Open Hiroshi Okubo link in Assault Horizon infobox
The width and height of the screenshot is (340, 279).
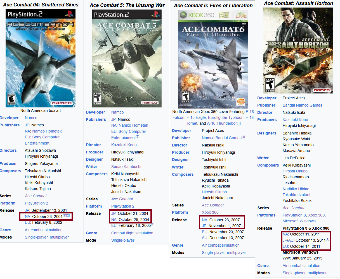pos(295,171)
